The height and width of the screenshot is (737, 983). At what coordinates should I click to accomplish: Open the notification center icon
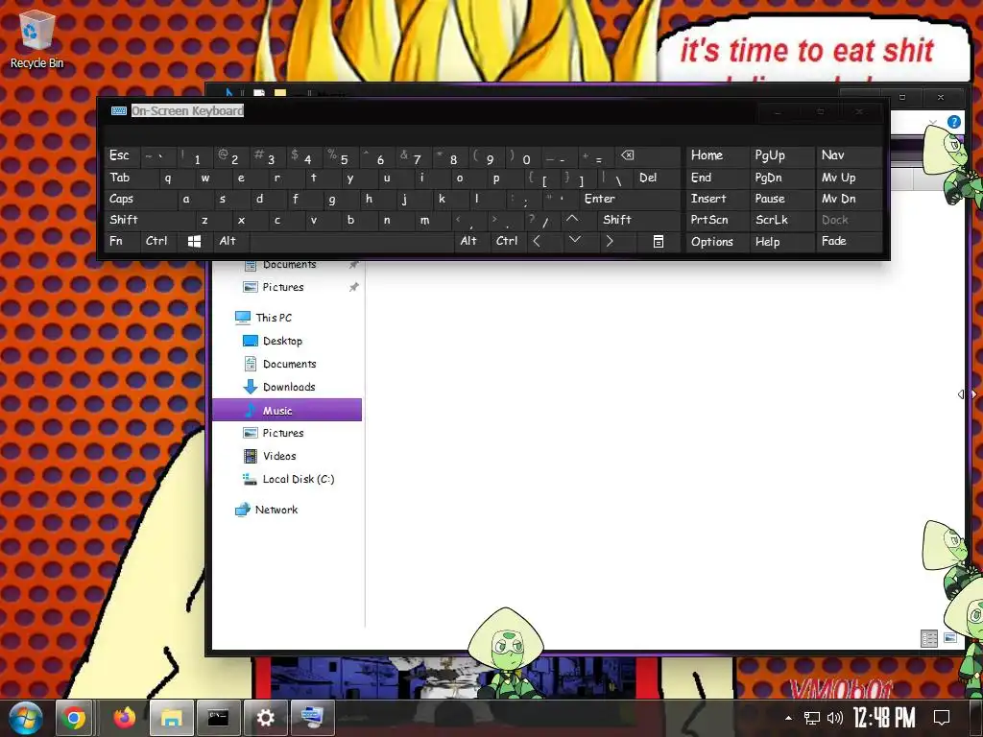click(942, 718)
